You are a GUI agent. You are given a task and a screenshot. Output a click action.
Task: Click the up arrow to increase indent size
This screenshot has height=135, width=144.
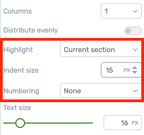click(x=135, y=68)
